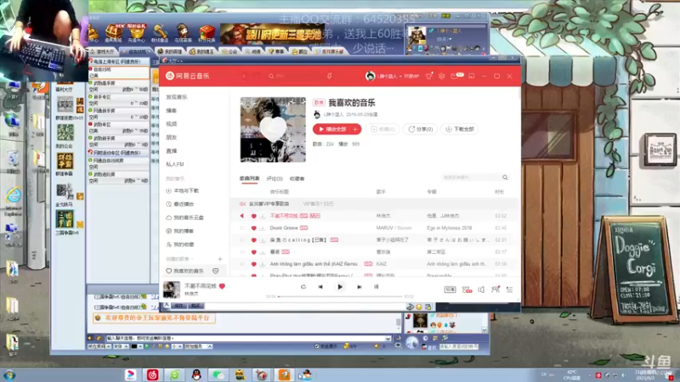The image size is (680, 382).
Task: Click the search field in NetEase header
Action: coord(295,76)
